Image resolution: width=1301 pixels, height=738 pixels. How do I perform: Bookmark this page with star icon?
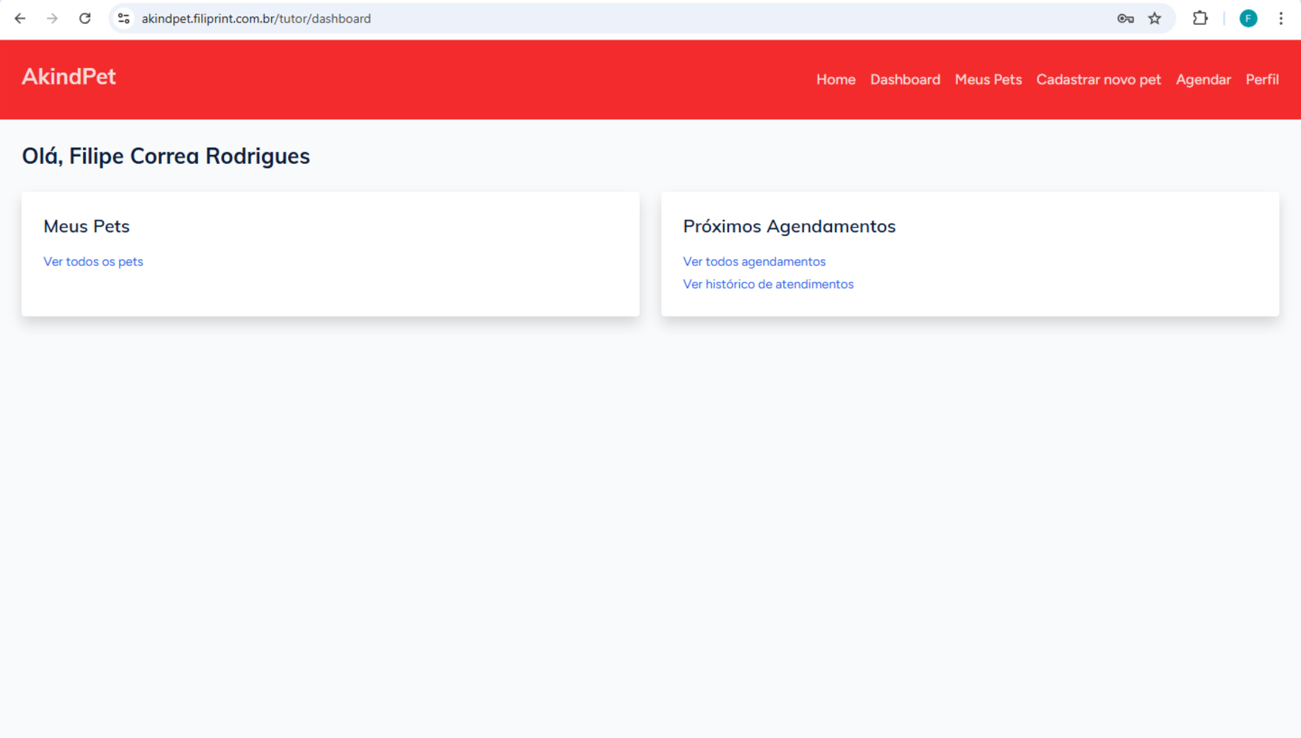tap(1155, 19)
